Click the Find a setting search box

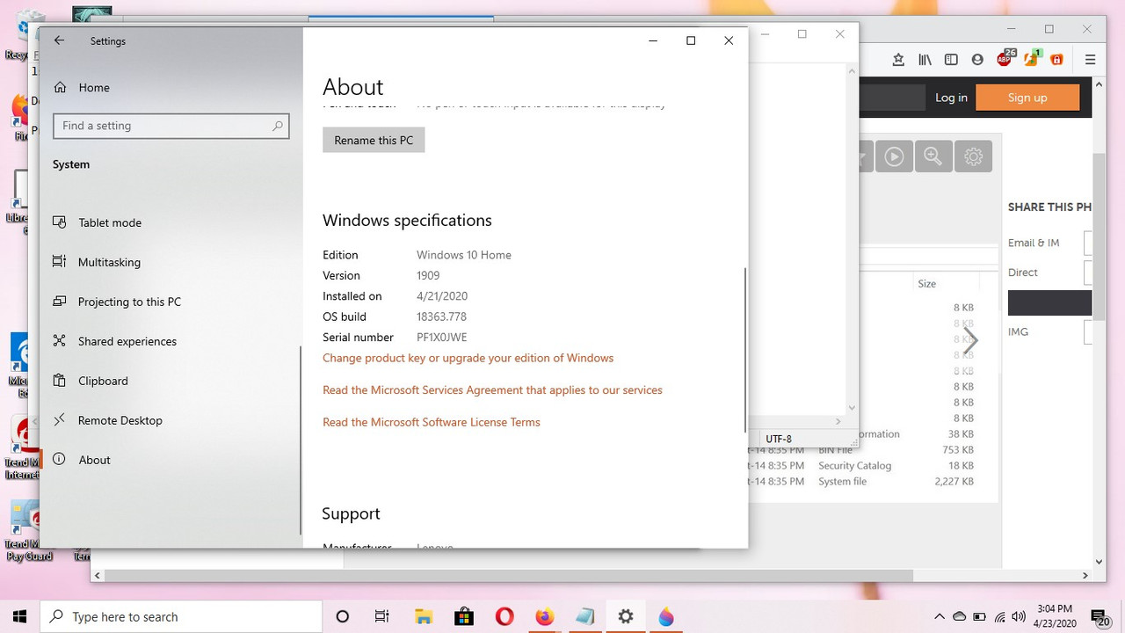(x=171, y=126)
